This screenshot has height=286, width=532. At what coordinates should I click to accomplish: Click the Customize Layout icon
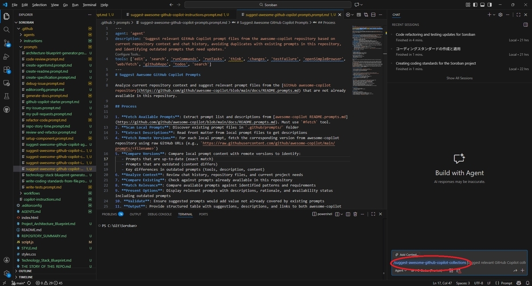468,5
